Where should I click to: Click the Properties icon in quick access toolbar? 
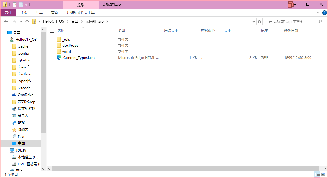point(14,5)
